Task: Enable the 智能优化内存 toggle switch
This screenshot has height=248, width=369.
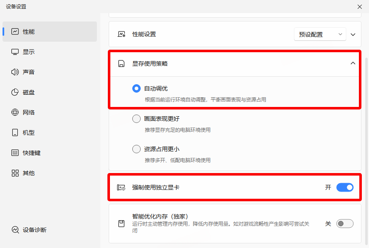Action: click(345, 224)
